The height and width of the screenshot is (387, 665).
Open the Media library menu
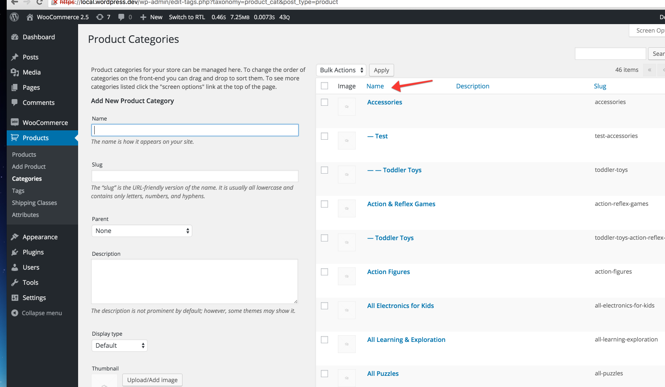[x=32, y=72]
